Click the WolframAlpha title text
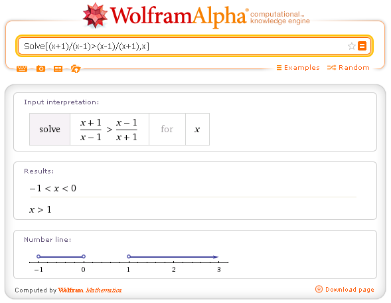Viewport: 391px width, 303px height. click(x=179, y=16)
